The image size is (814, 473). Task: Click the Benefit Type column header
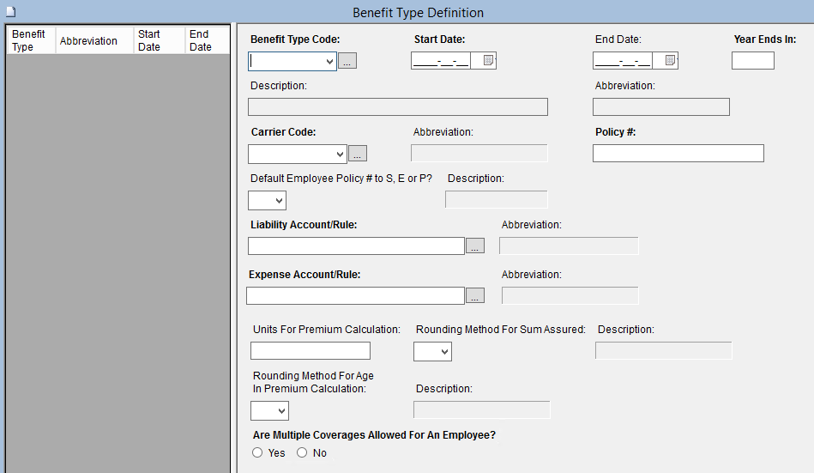point(31,40)
